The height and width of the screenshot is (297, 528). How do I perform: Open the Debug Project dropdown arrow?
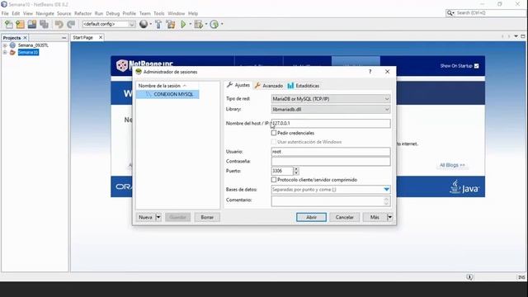click(206, 24)
